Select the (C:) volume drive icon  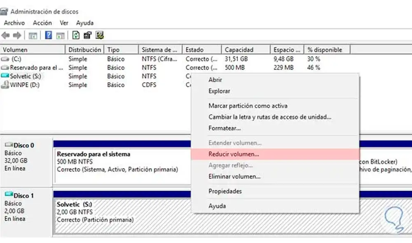click(6, 59)
